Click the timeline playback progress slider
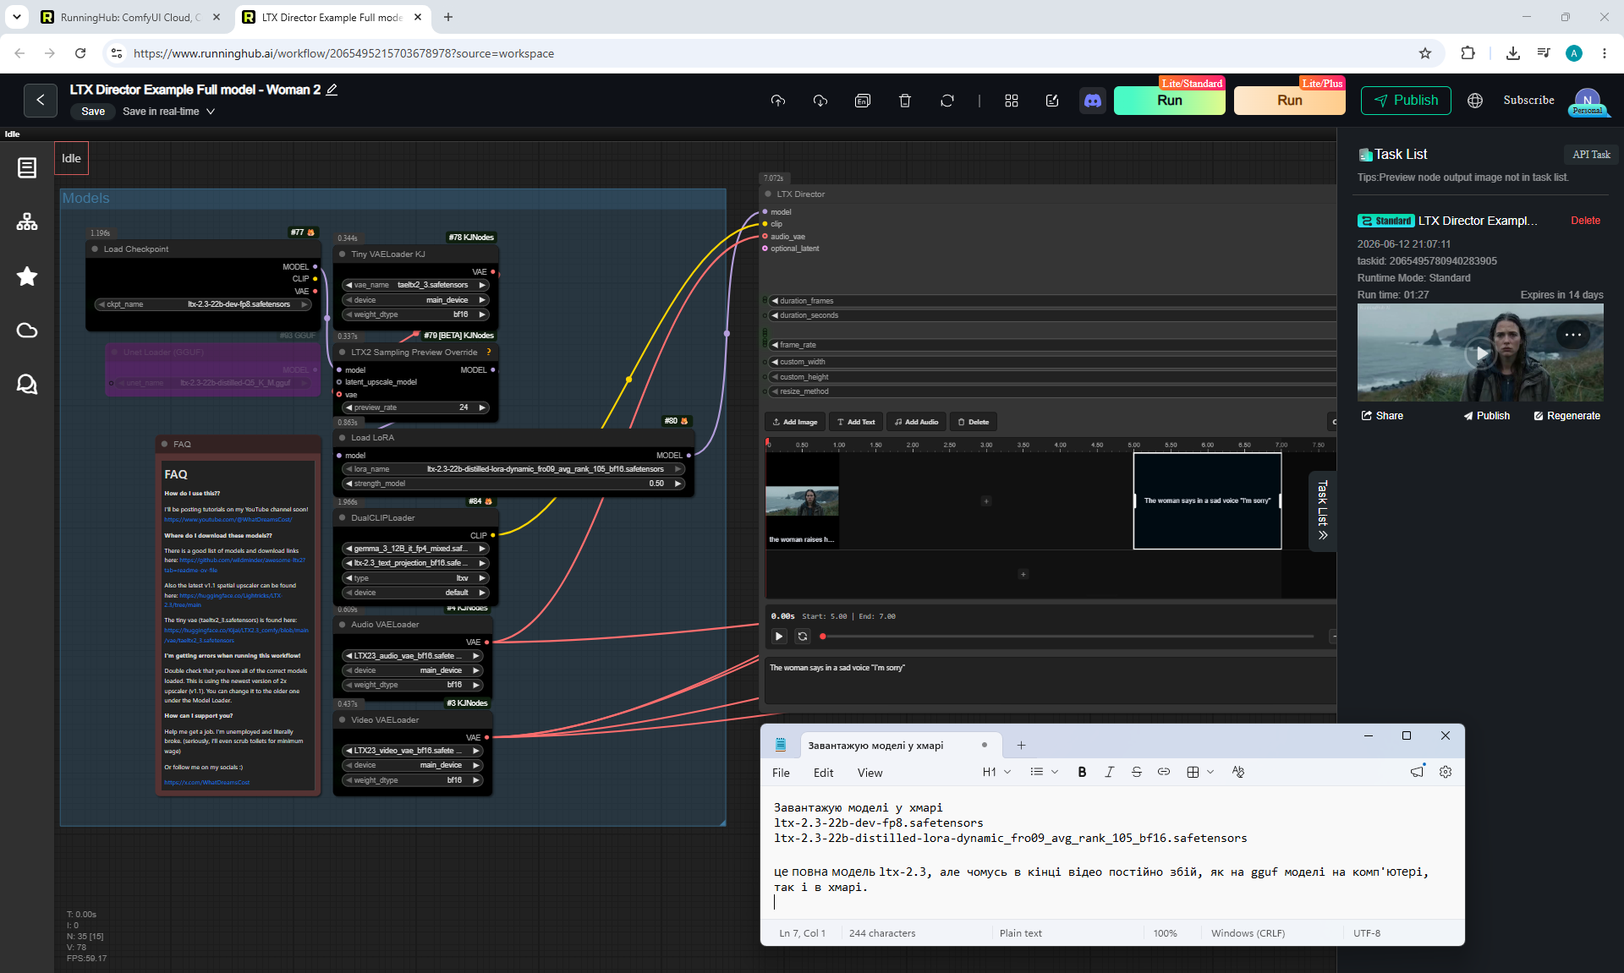1624x973 pixels. pos(1067,637)
